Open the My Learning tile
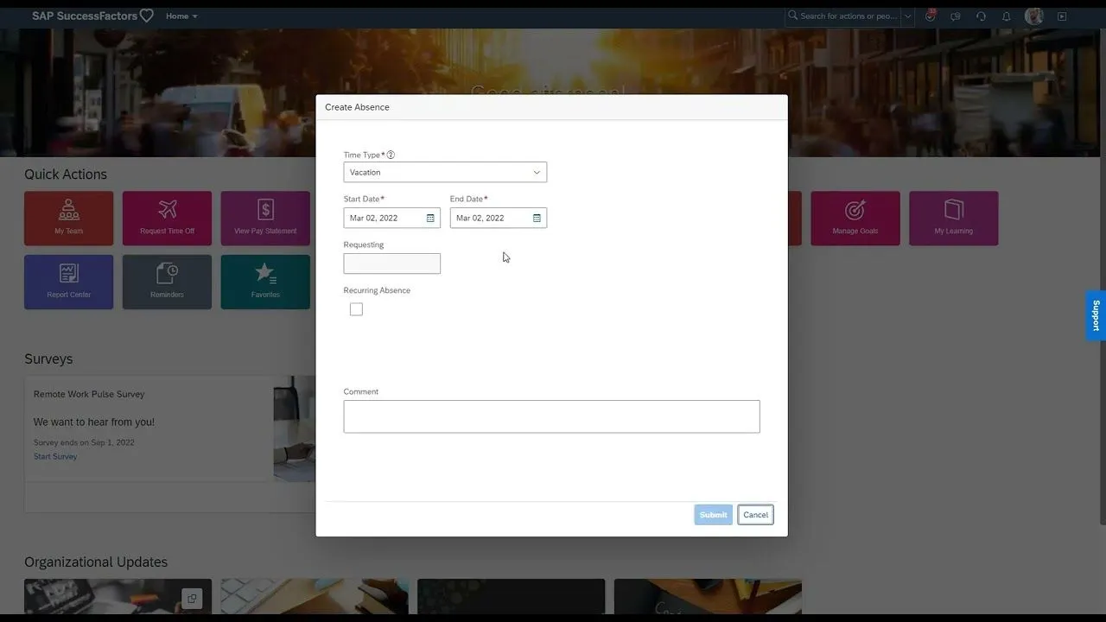Viewport: 1106px width, 622px height. [953, 219]
